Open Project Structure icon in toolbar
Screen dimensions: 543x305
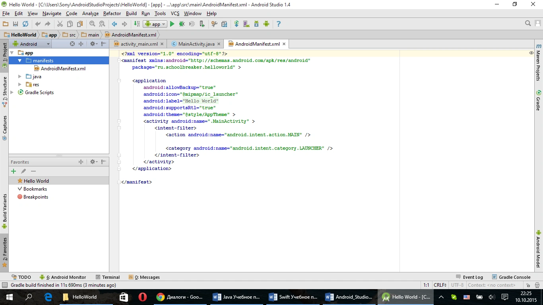coord(224,24)
